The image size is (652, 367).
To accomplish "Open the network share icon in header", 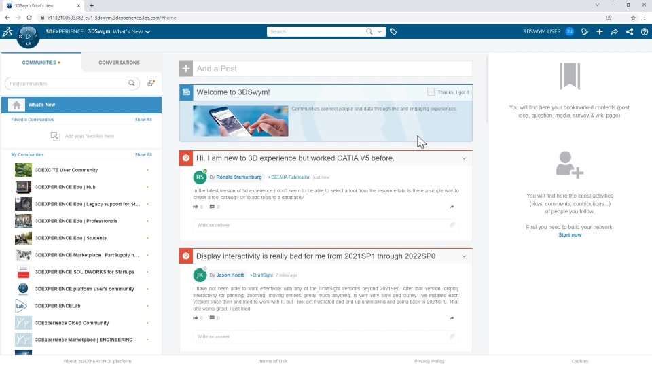I will point(630,32).
